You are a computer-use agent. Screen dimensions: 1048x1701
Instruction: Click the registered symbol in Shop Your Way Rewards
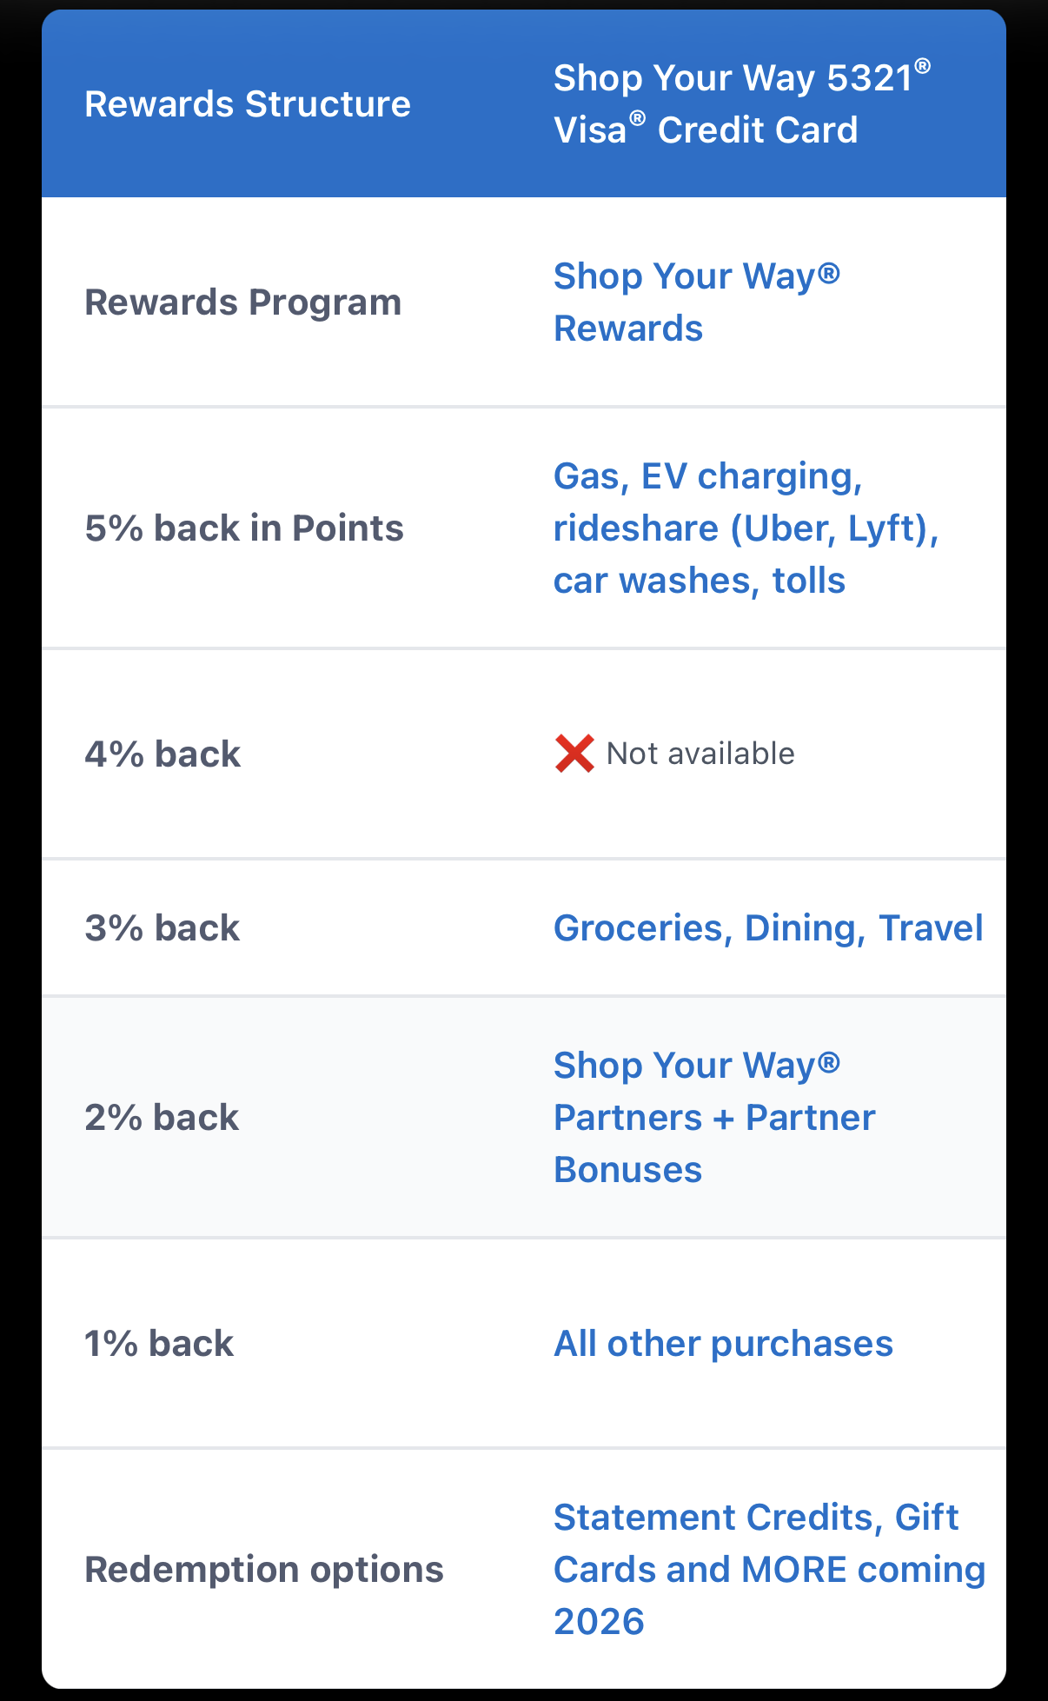(x=828, y=275)
